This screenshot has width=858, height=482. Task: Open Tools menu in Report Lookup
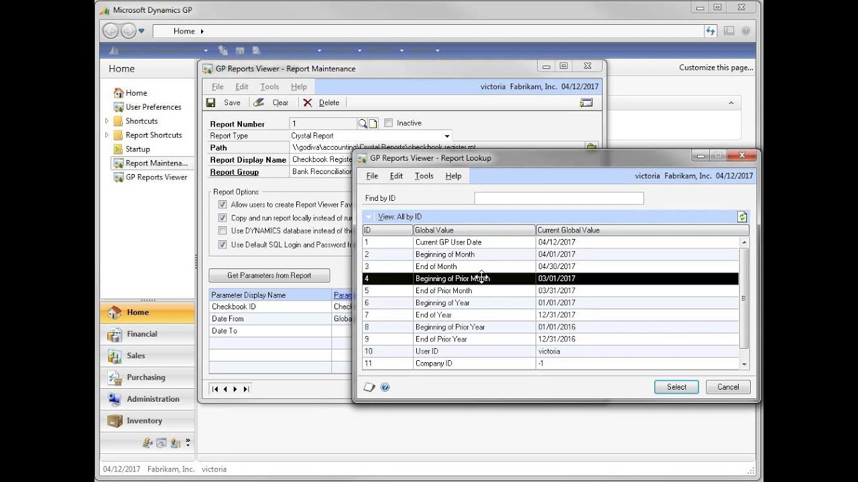(424, 176)
